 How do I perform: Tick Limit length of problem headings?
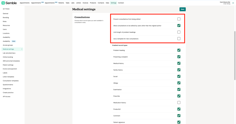[179, 32]
